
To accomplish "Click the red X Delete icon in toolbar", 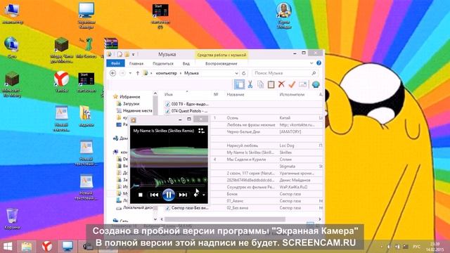I will pyautogui.click(x=281, y=84).
